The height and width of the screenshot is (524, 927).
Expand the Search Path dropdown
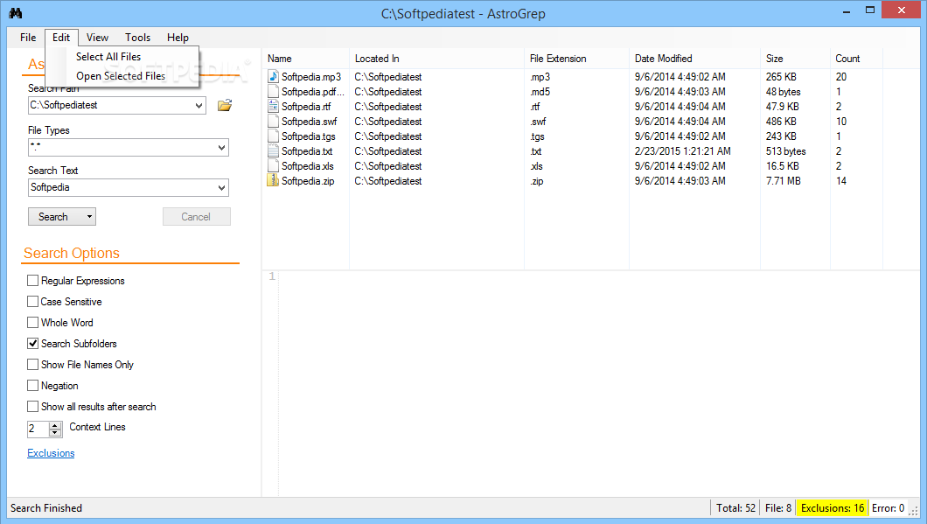[x=199, y=105]
